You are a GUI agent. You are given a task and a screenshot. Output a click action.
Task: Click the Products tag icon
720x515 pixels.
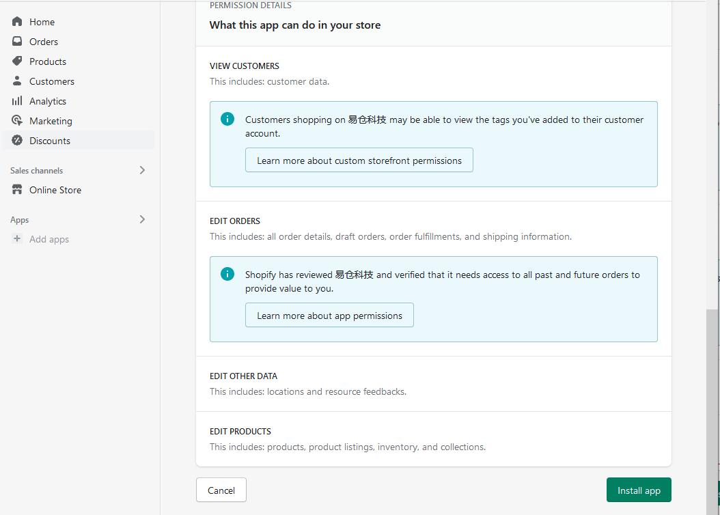(x=17, y=61)
